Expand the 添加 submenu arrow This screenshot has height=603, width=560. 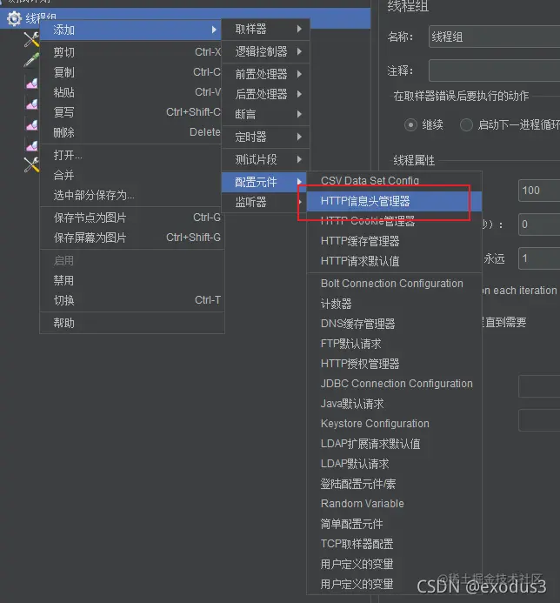214,30
